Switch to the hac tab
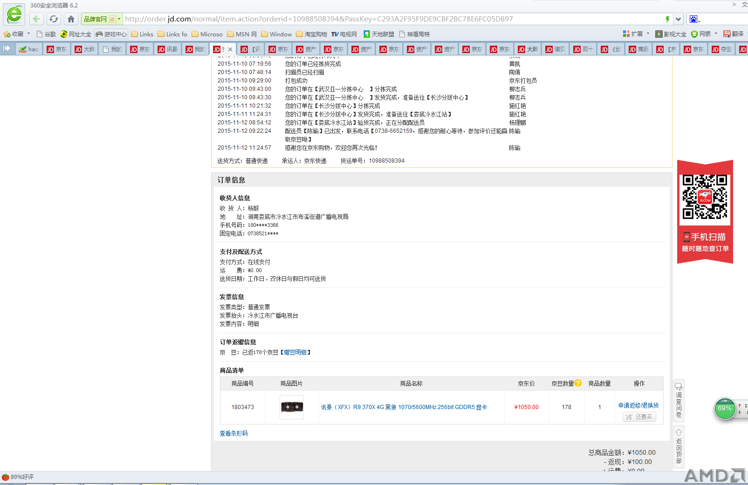Image resolution: width=748 pixels, height=485 pixels. 29,49
